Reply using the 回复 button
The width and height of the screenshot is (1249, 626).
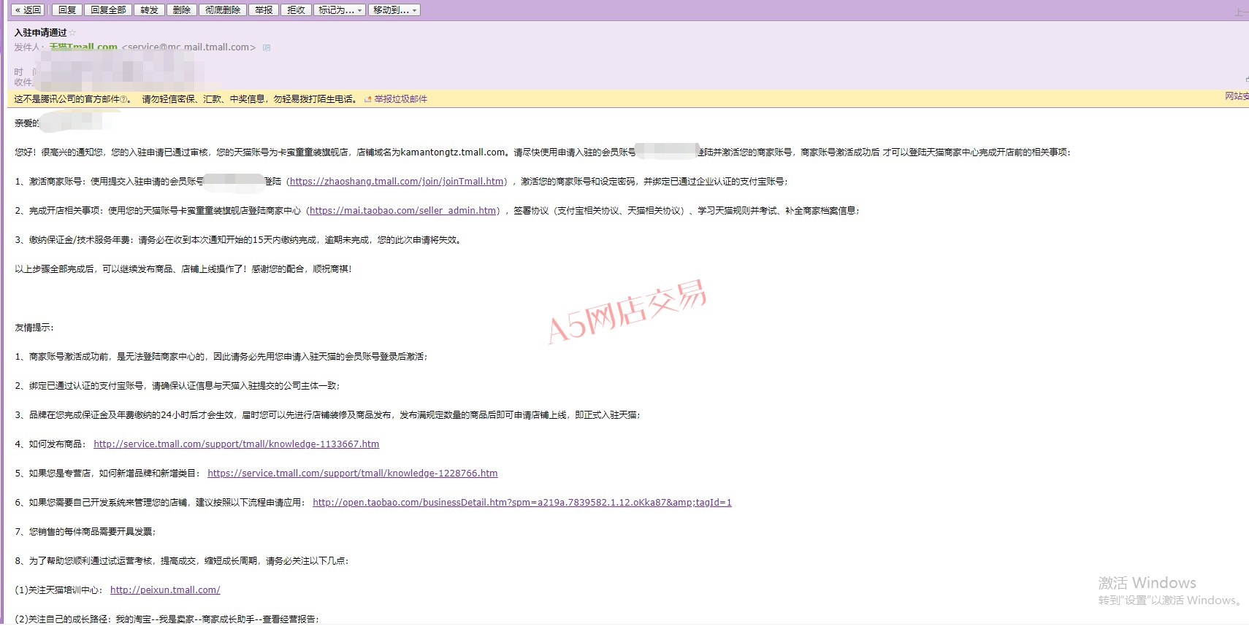pyautogui.click(x=67, y=10)
